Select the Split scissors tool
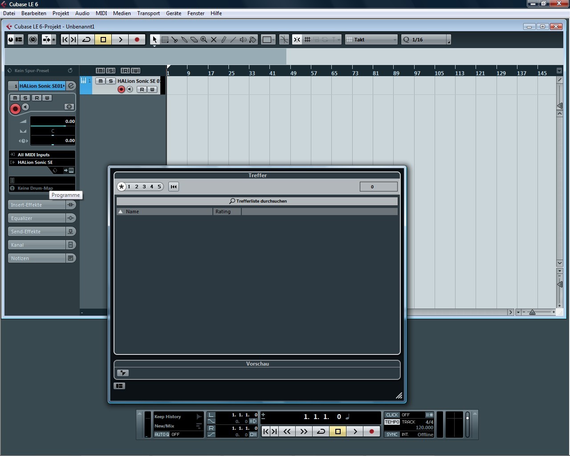Image resolution: width=570 pixels, height=456 pixels. pos(175,40)
